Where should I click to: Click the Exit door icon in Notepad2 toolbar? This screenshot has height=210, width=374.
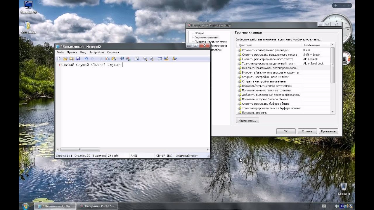pyautogui.click(x=175, y=59)
